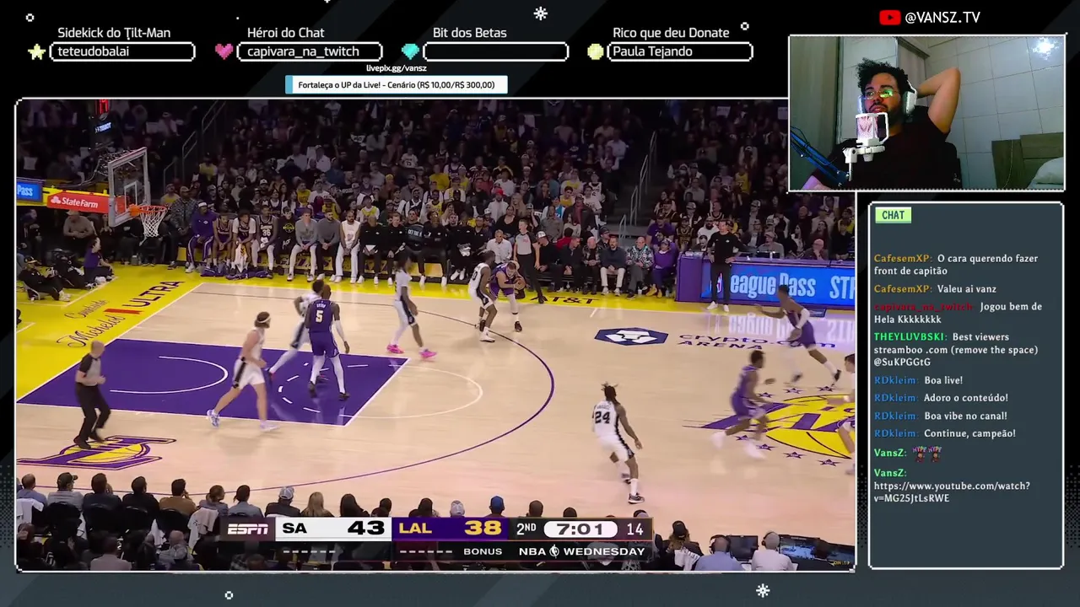Click the YouTube logo icon
Viewport: 1080px width, 607px height.
point(889,17)
